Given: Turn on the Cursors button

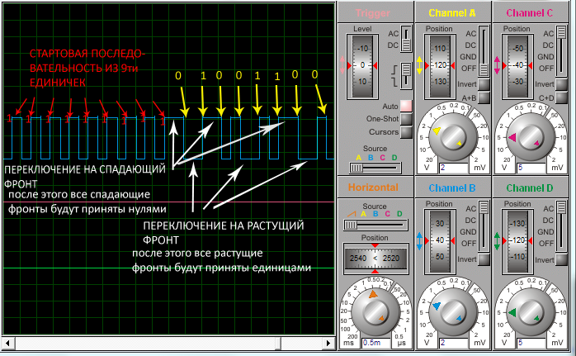Looking at the screenshot, I should click(x=406, y=131).
